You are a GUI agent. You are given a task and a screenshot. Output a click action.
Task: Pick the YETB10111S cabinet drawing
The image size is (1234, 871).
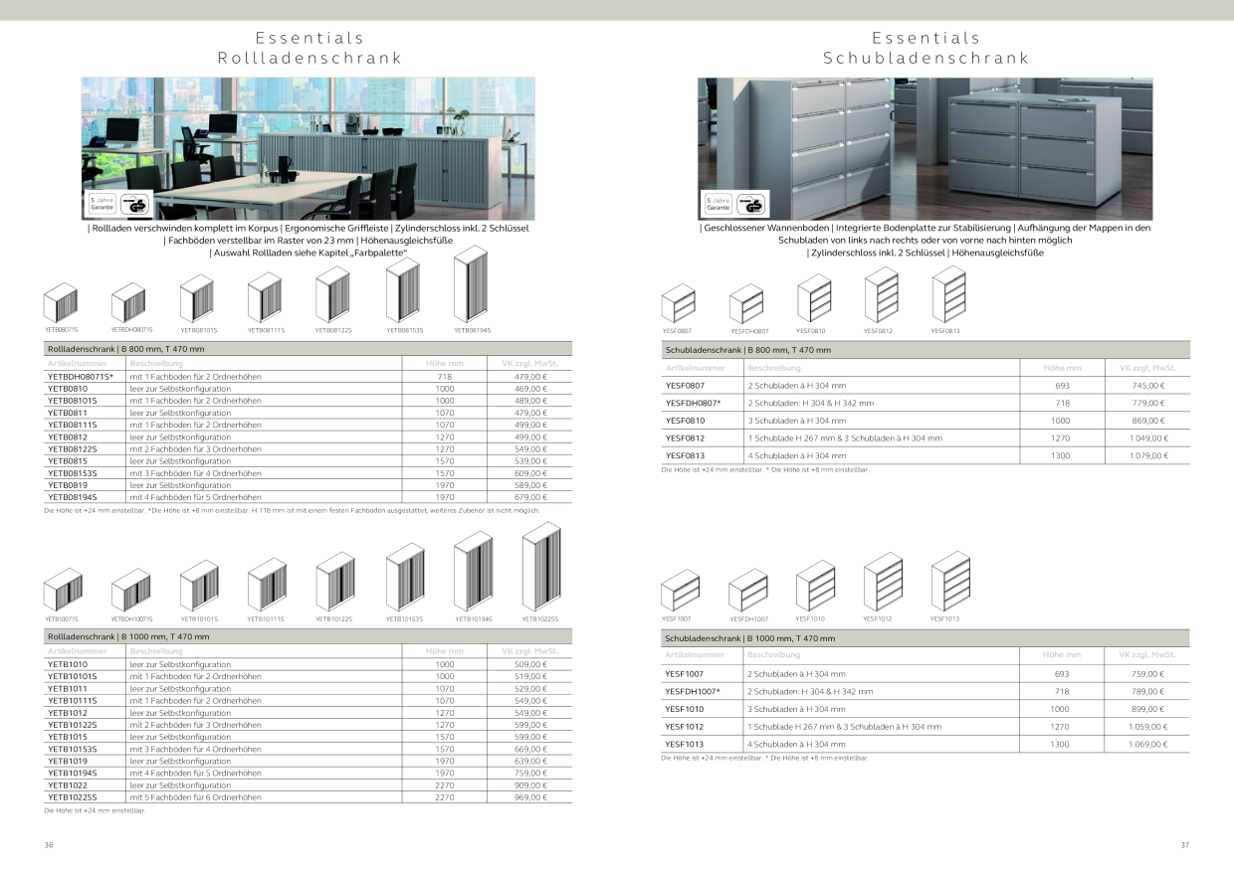(x=267, y=585)
